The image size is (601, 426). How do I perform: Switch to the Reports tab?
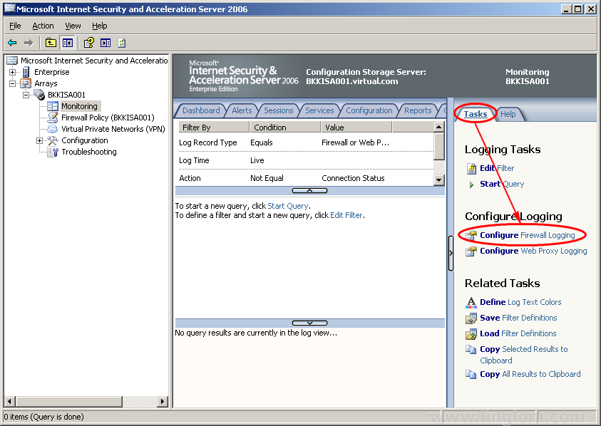418,110
